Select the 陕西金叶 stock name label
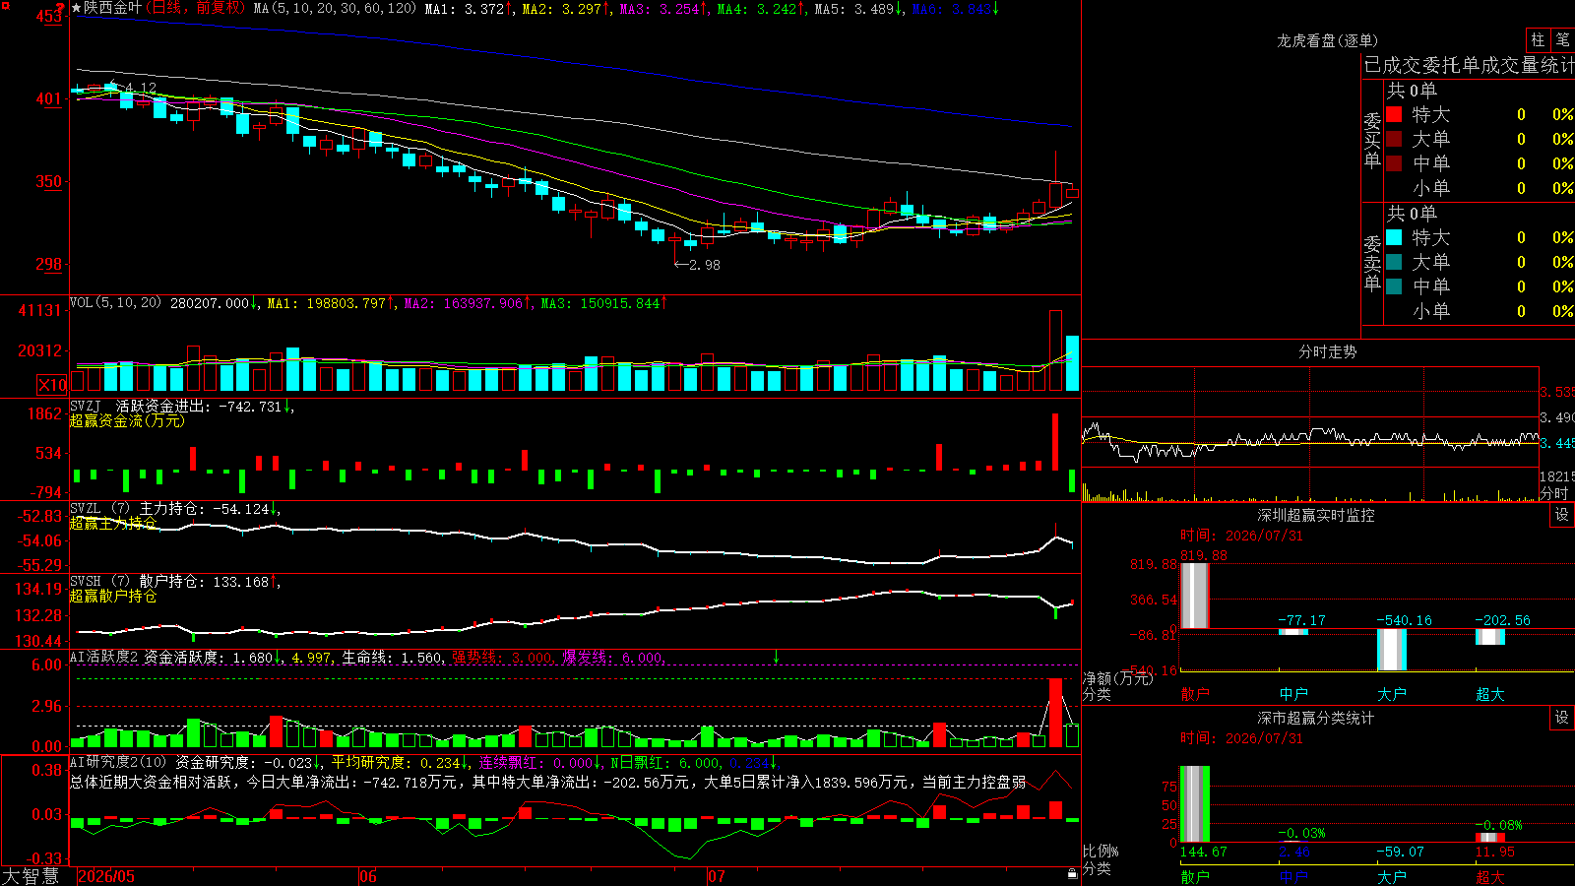The height and width of the screenshot is (886, 1575). tap(112, 8)
